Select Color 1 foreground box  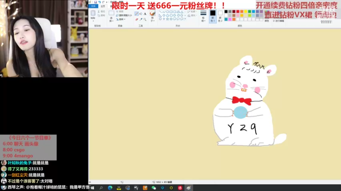pos(213,16)
